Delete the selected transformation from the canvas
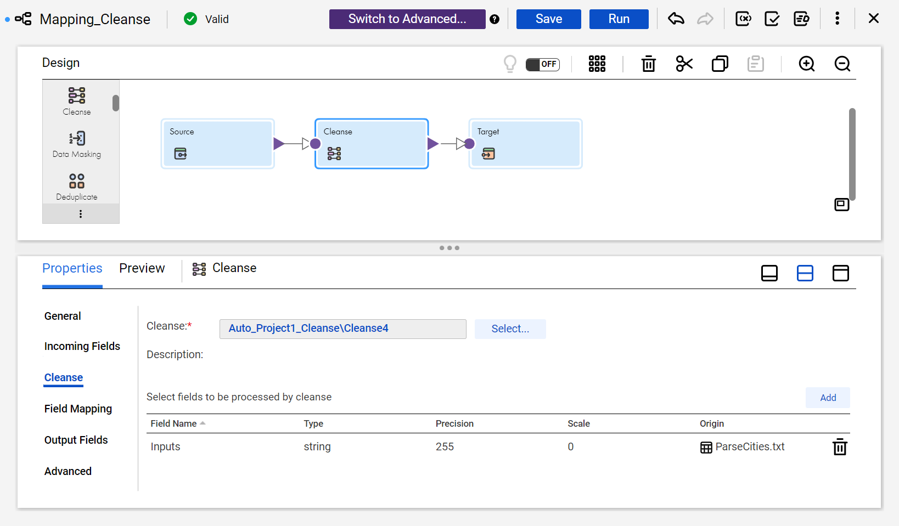This screenshot has width=899, height=526. click(649, 64)
